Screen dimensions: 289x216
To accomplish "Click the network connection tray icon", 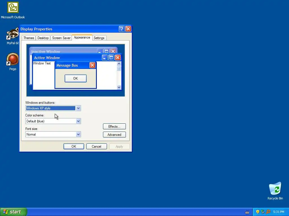I will pyautogui.click(x=263, y=212).
